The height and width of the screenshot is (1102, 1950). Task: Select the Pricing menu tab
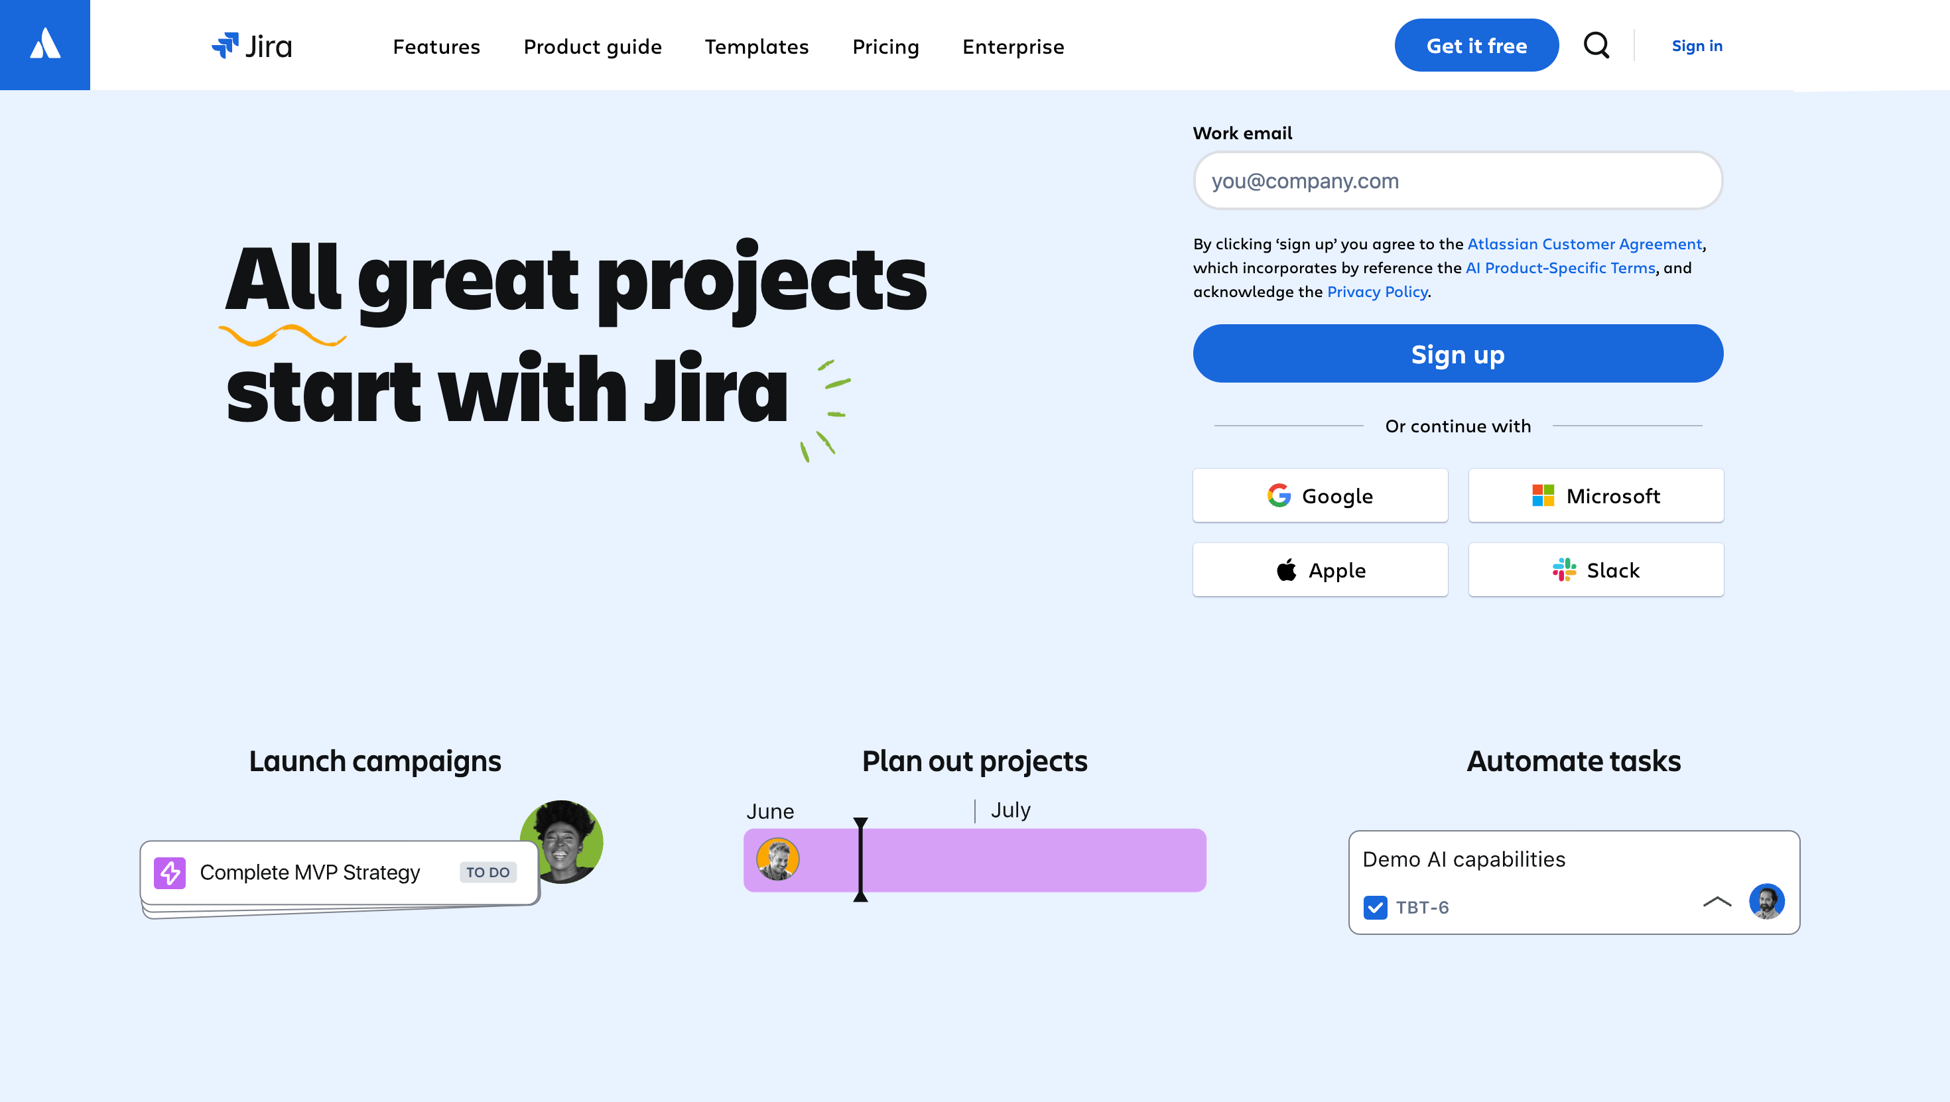(x=887, y=46)
